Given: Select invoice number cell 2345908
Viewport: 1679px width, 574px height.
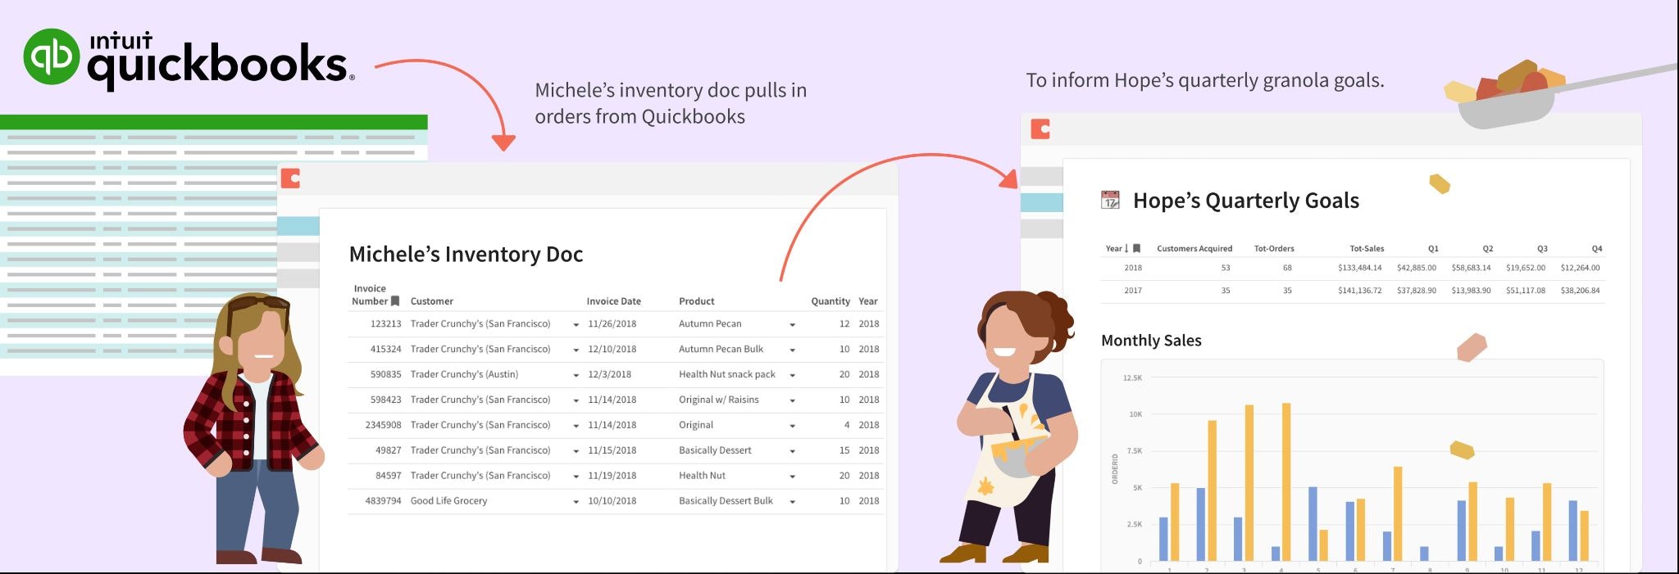Looking at the screenshot, I should coord(383,426).
